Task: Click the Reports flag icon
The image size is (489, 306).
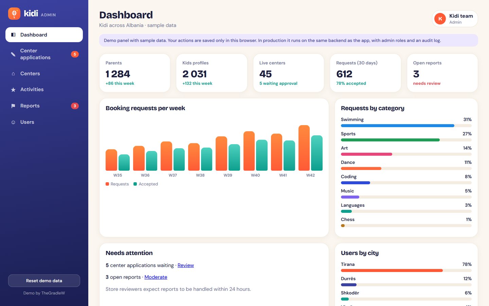Action: (x=13, y=106)
